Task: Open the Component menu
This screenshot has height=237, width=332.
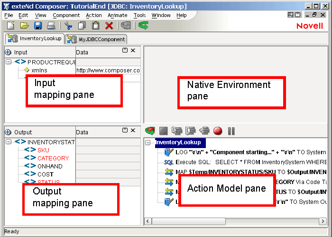Action: pos(66,15)
